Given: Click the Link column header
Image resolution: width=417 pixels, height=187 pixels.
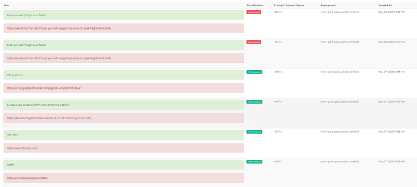Looking at the screenshot, I should (6, 5).
